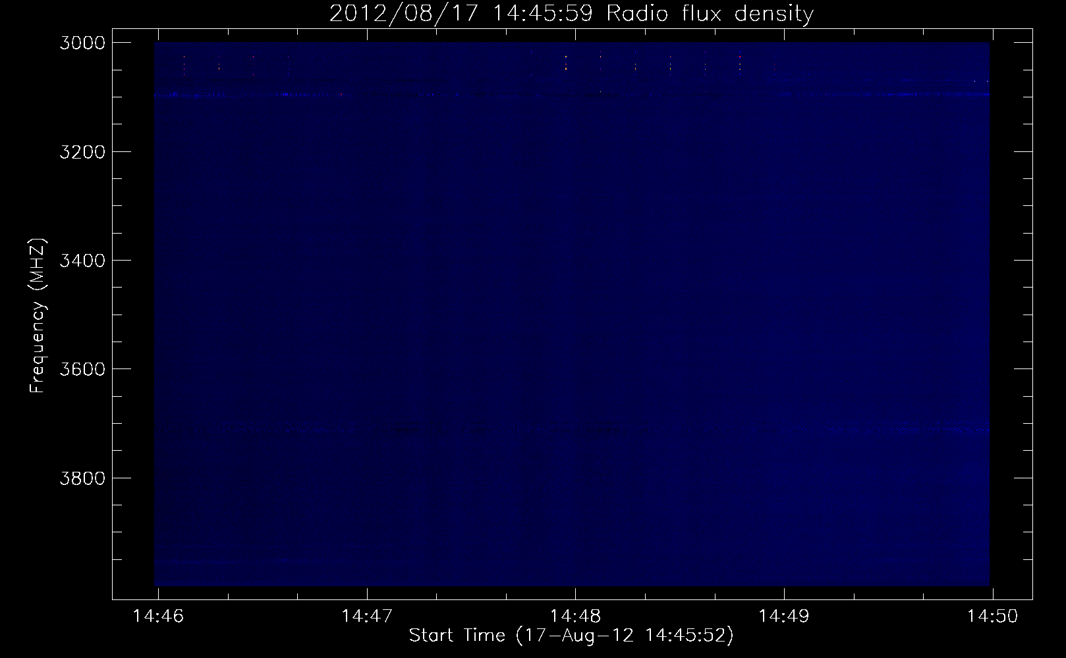This screenshot has width=1066, height=658.
Task: Click the 14:49 time tick label
Action: pyautogui.click(x=784, y=616)
